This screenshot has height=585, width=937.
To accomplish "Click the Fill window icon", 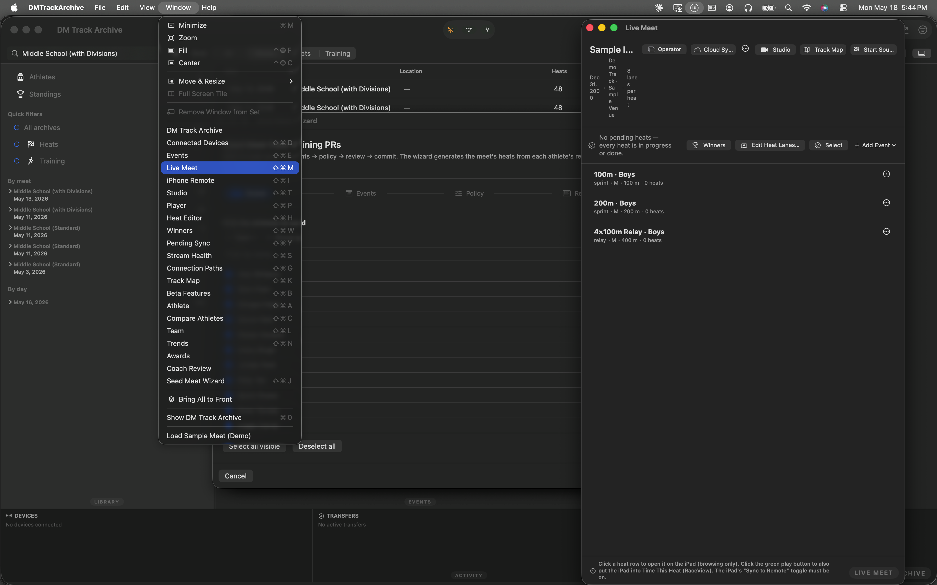I will pos(171,50).
